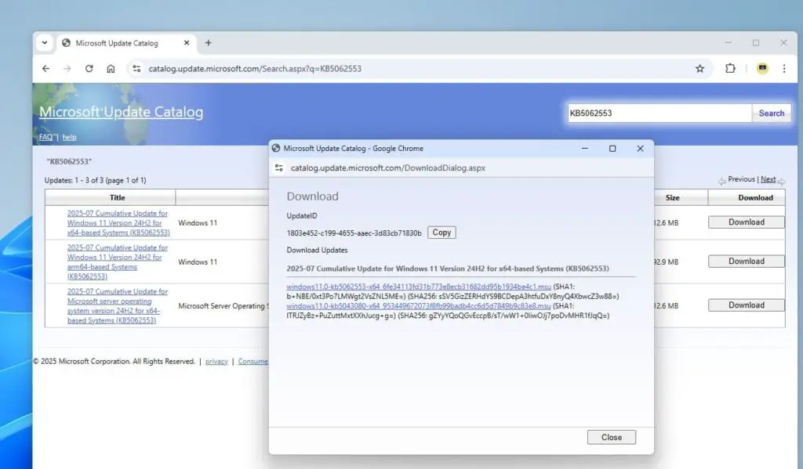Open the tab list chevron dropdown
This screenshot has height=469, width=803.
(x=45, y=43)
